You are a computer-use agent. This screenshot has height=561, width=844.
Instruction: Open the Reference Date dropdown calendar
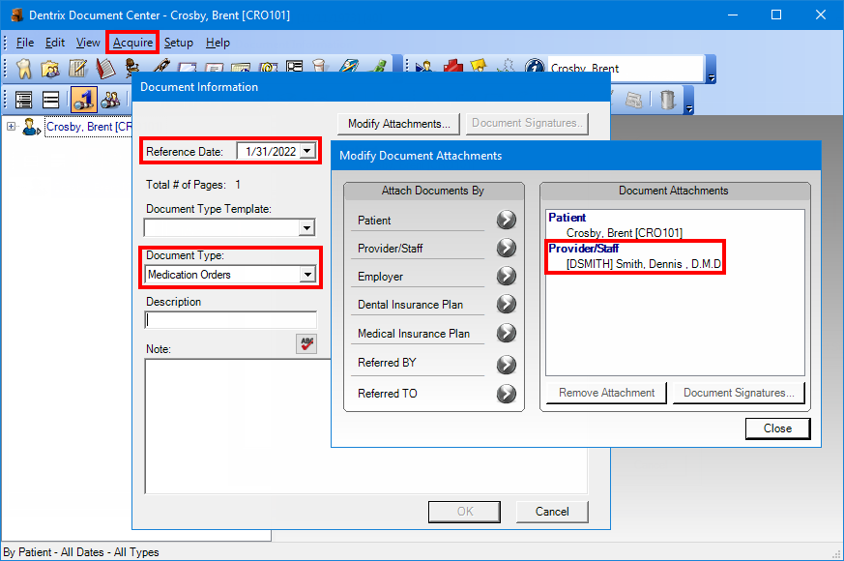tap(307, 151)
